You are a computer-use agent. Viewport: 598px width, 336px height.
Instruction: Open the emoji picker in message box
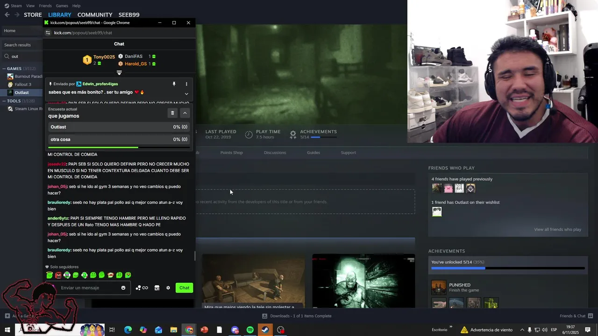(123, 288)
